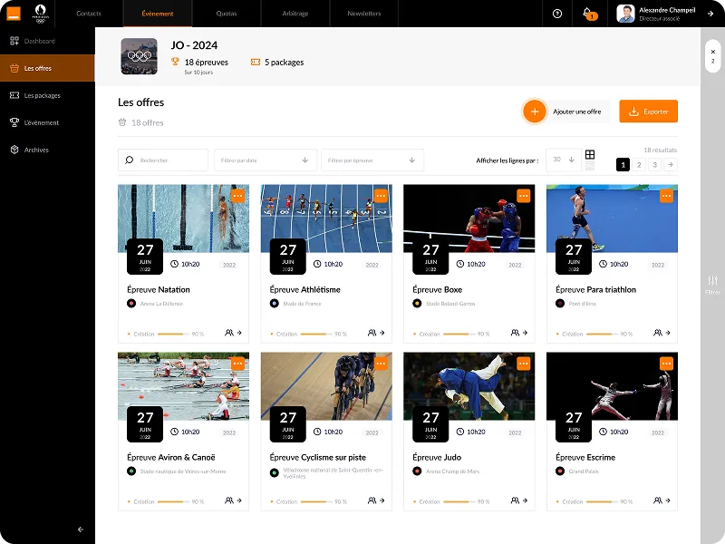Click the Paris 2024 Olympic flame logo
725x544 pixels.
coord(41,14)
